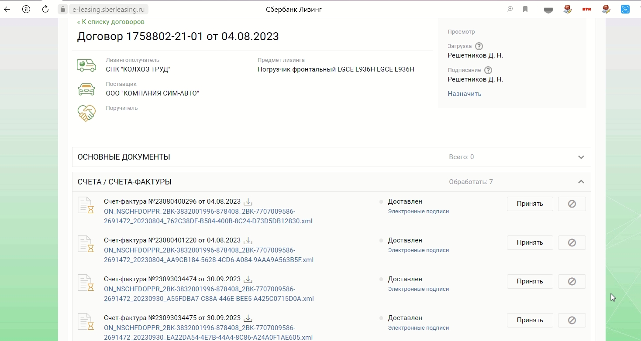This screenshot has height=341, width=641.
Task: Reject invoice №23093034475 with circle-slash icon
Action: click(x=572, y=320)
